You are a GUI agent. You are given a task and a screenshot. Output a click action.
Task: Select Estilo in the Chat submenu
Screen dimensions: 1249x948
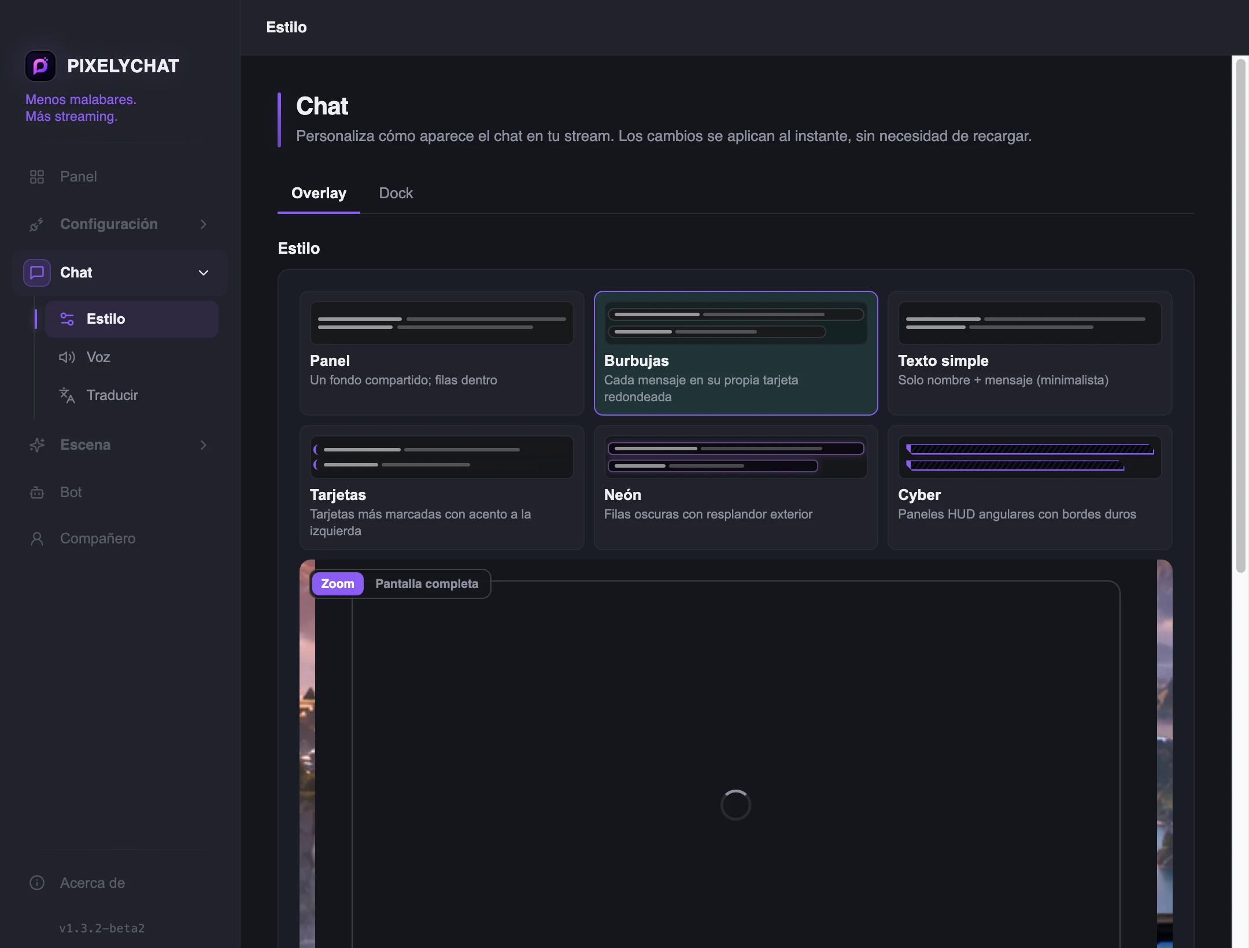(132, 319)
